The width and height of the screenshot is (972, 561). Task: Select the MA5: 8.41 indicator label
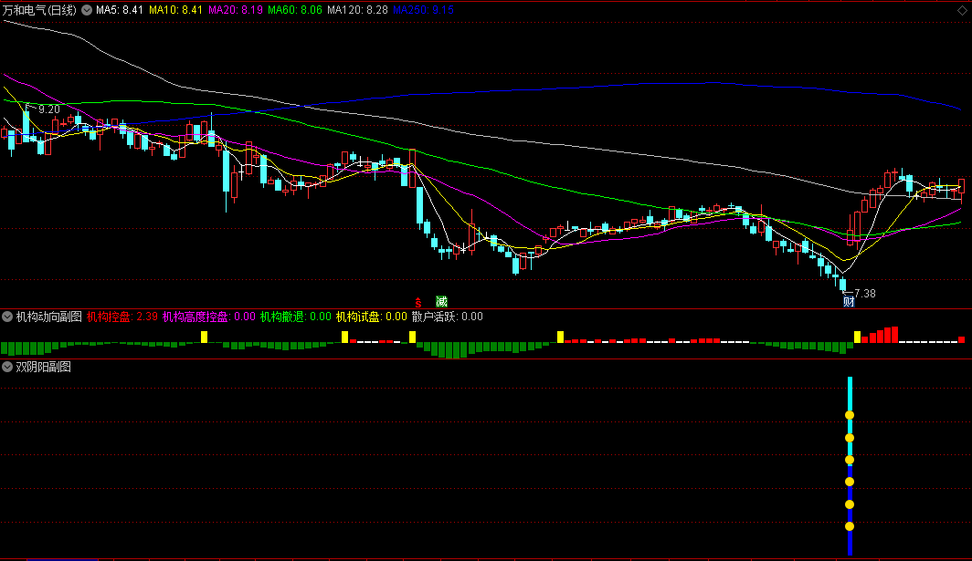click(119, 10)
